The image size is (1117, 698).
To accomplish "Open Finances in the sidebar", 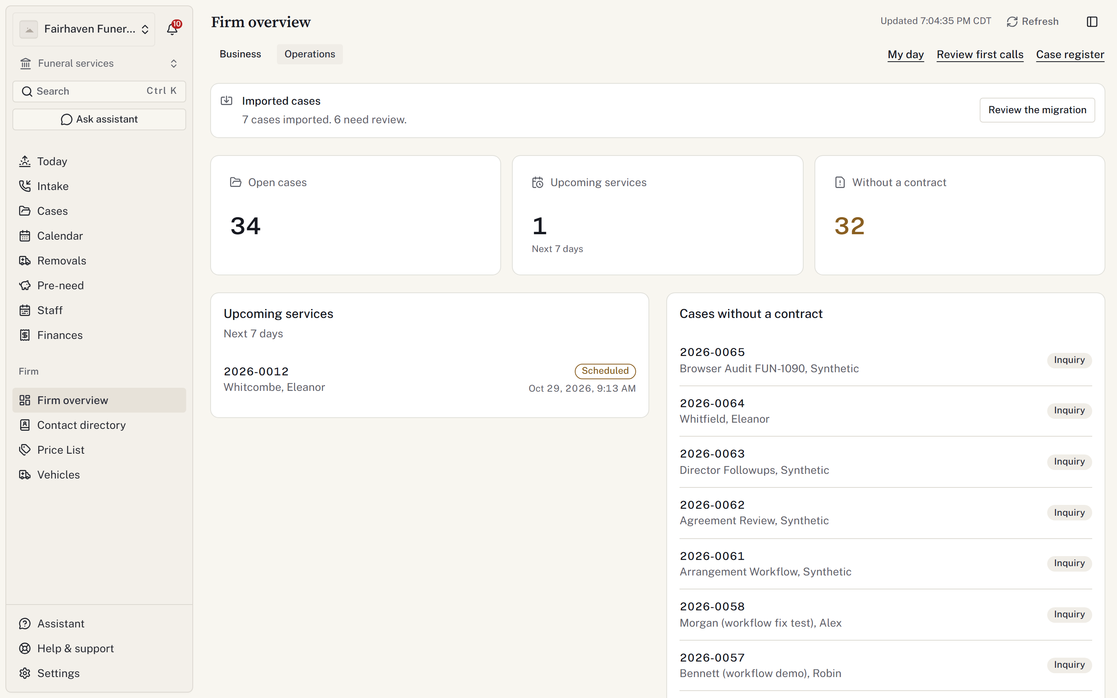I will click(x=99, y=335).
